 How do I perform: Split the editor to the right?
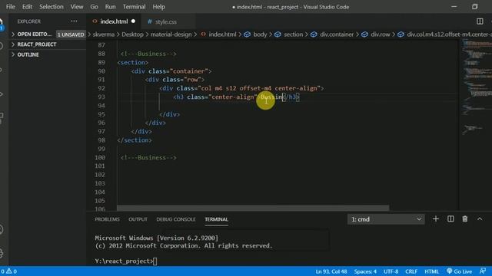click(x=480, y=21)
